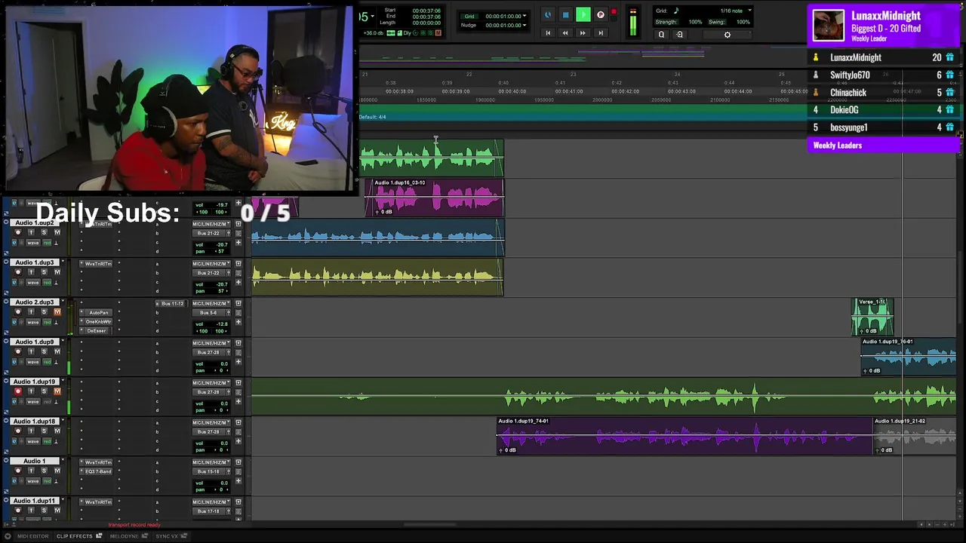Toggle the online sync button in transport
966x543 pixels.
548,14
